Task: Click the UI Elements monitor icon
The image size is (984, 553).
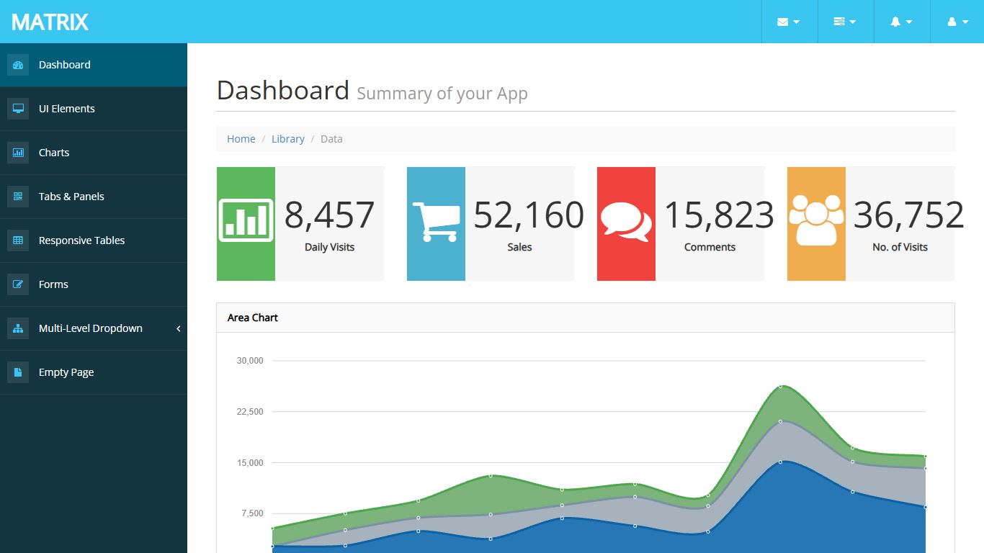Action: (18, 109)
